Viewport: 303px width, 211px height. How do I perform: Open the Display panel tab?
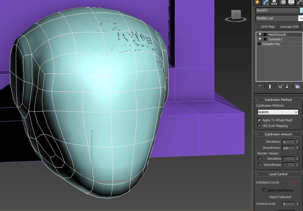click(291, 2)
